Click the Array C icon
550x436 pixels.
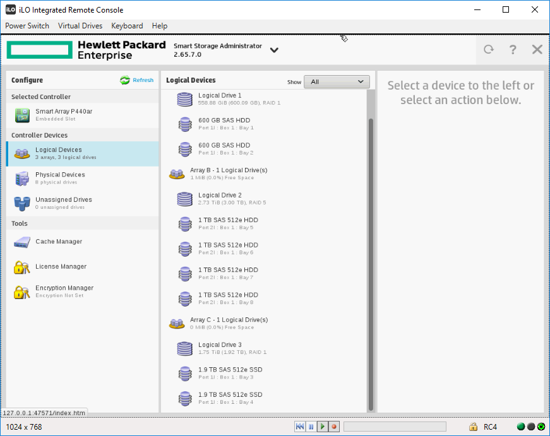177,324
